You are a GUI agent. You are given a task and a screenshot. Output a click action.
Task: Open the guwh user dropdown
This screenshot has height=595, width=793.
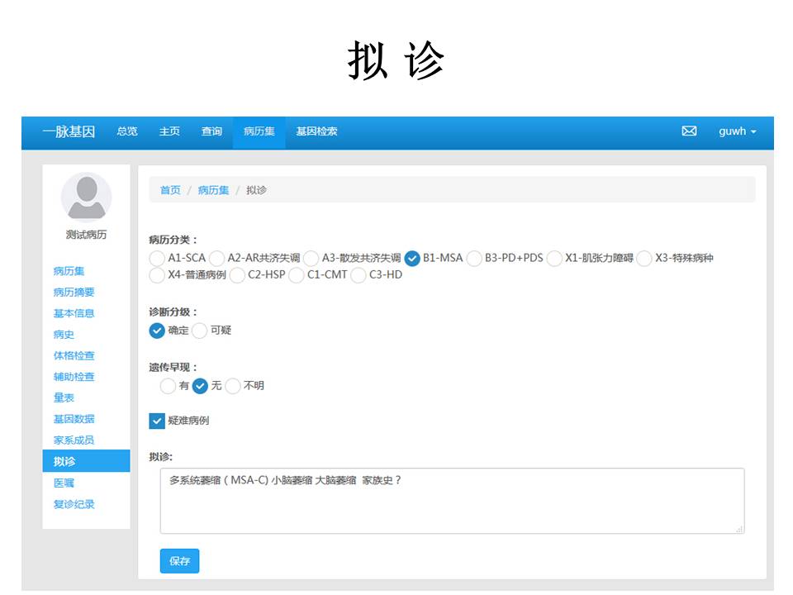(x=738, y=131)
